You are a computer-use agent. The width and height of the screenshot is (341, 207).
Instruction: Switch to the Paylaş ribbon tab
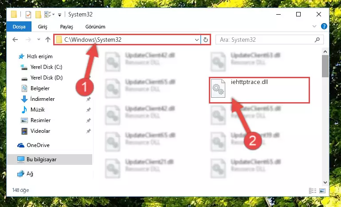[x=67, y=27]
